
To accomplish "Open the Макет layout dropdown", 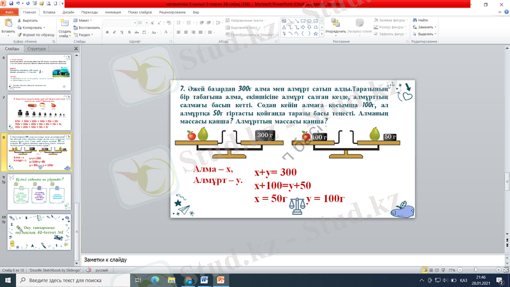I will [x=84, y=20].
